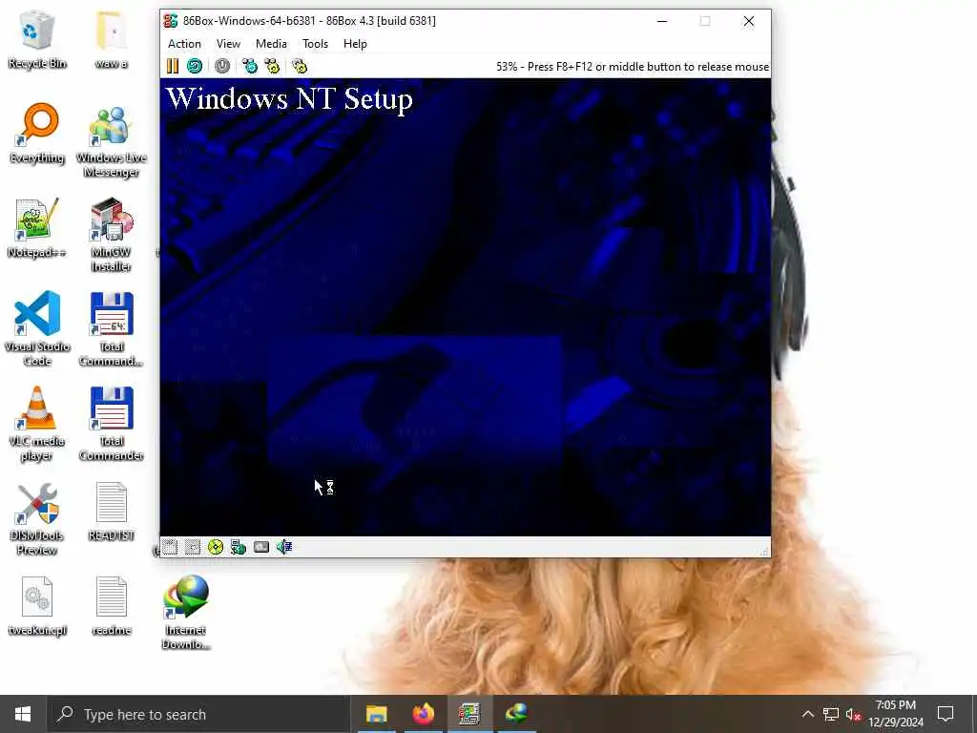977x733 pixels.
Task: Click the sound speaker status bar icon
Action: point(284,547)
